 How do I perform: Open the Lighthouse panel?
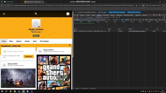[x=138, y=15]
